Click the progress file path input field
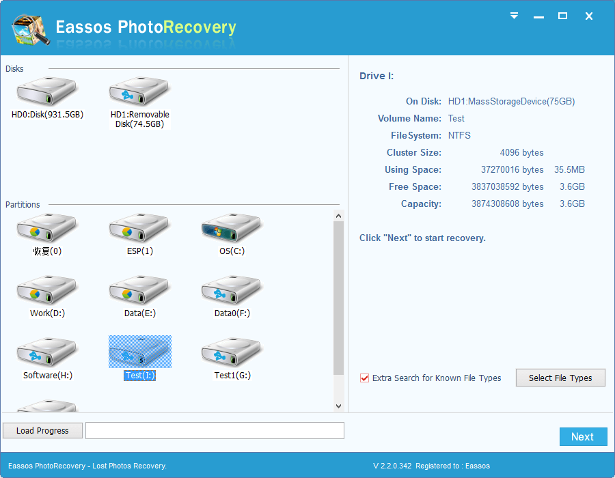Screen dimensions: 615x478 [215, 431]
